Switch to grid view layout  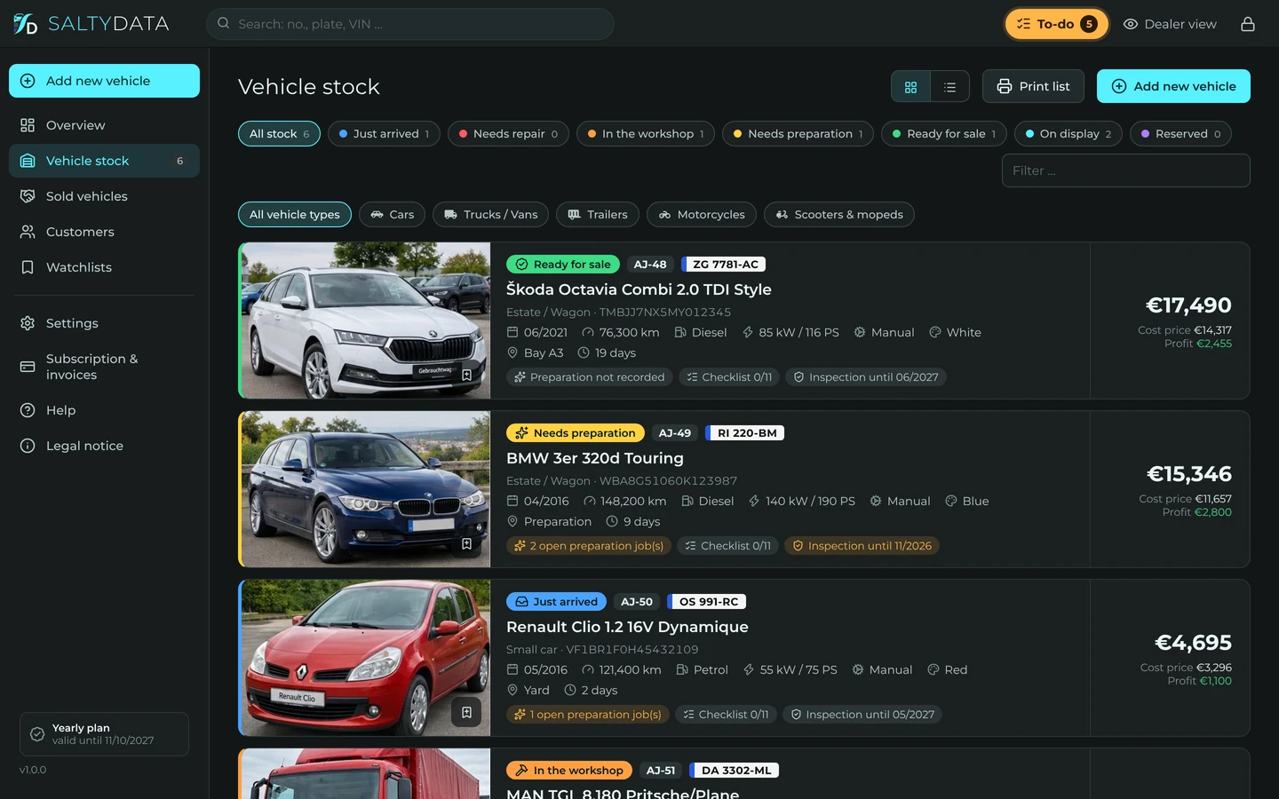pos(910,87)
